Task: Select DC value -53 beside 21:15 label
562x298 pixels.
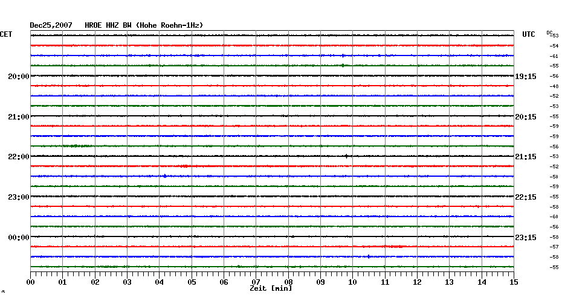Action: click(554, 156)
